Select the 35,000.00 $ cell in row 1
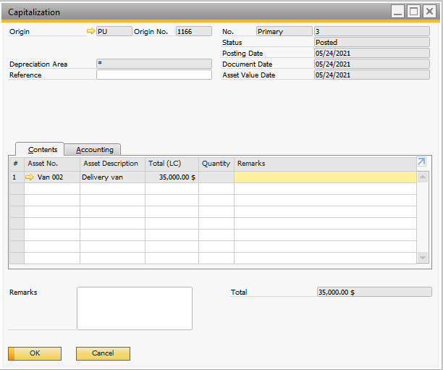Screen dimensions: 443x370 coord(172,177)
